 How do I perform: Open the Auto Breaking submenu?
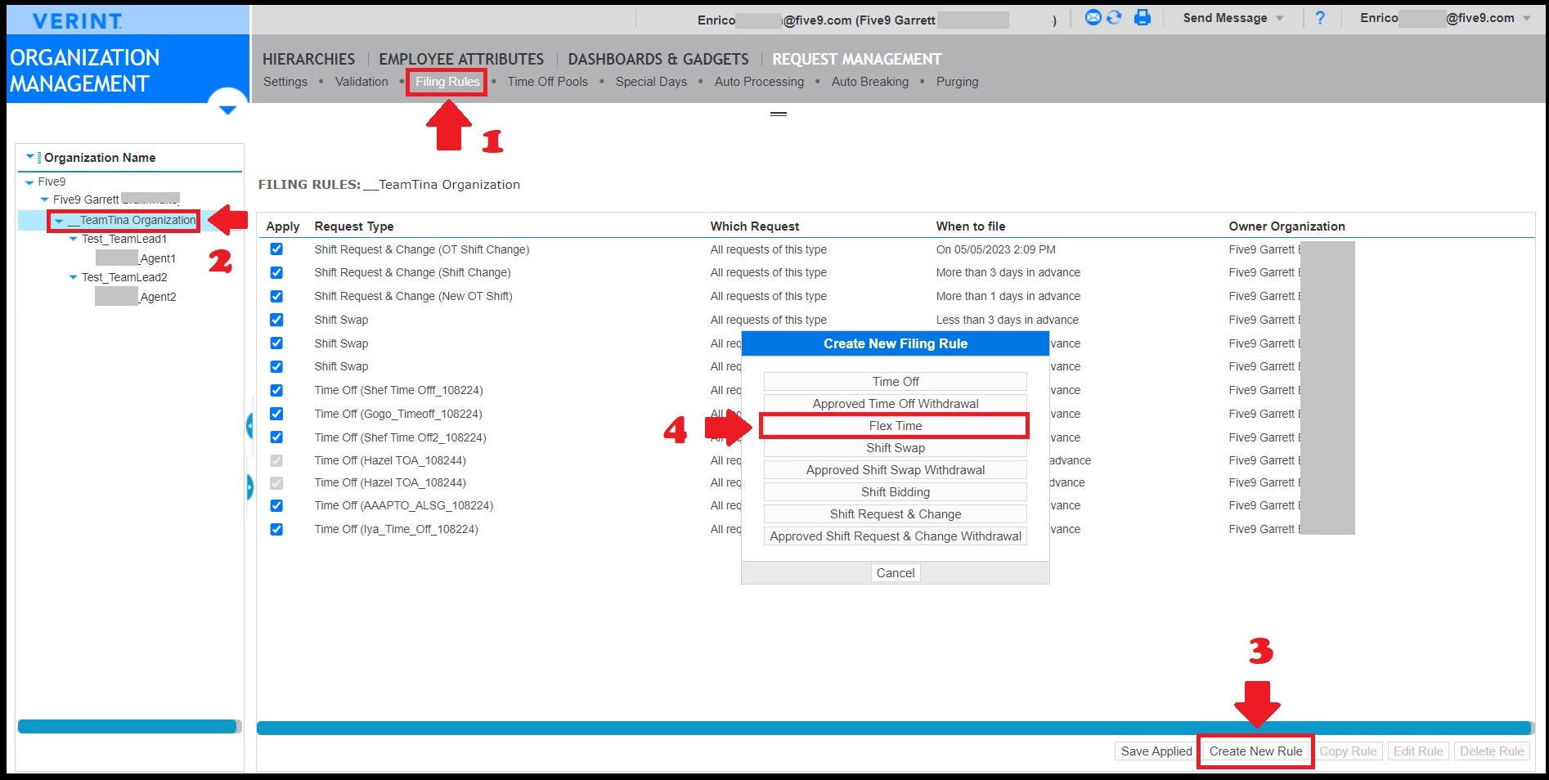tap(870, 82)
